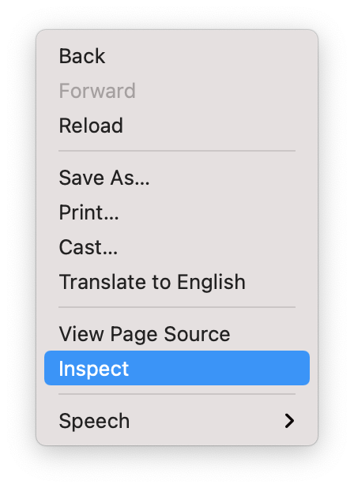Open the Save As... dialog
This screenshot has height=488, width=354.
pos(177,178)
